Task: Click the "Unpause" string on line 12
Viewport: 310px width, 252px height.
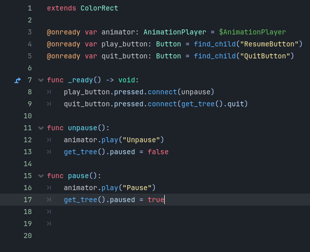Action: coord(141,140)
